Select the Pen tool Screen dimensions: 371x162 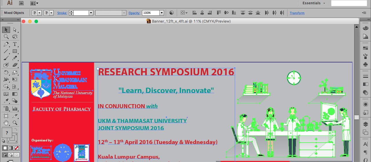point(6,44)
